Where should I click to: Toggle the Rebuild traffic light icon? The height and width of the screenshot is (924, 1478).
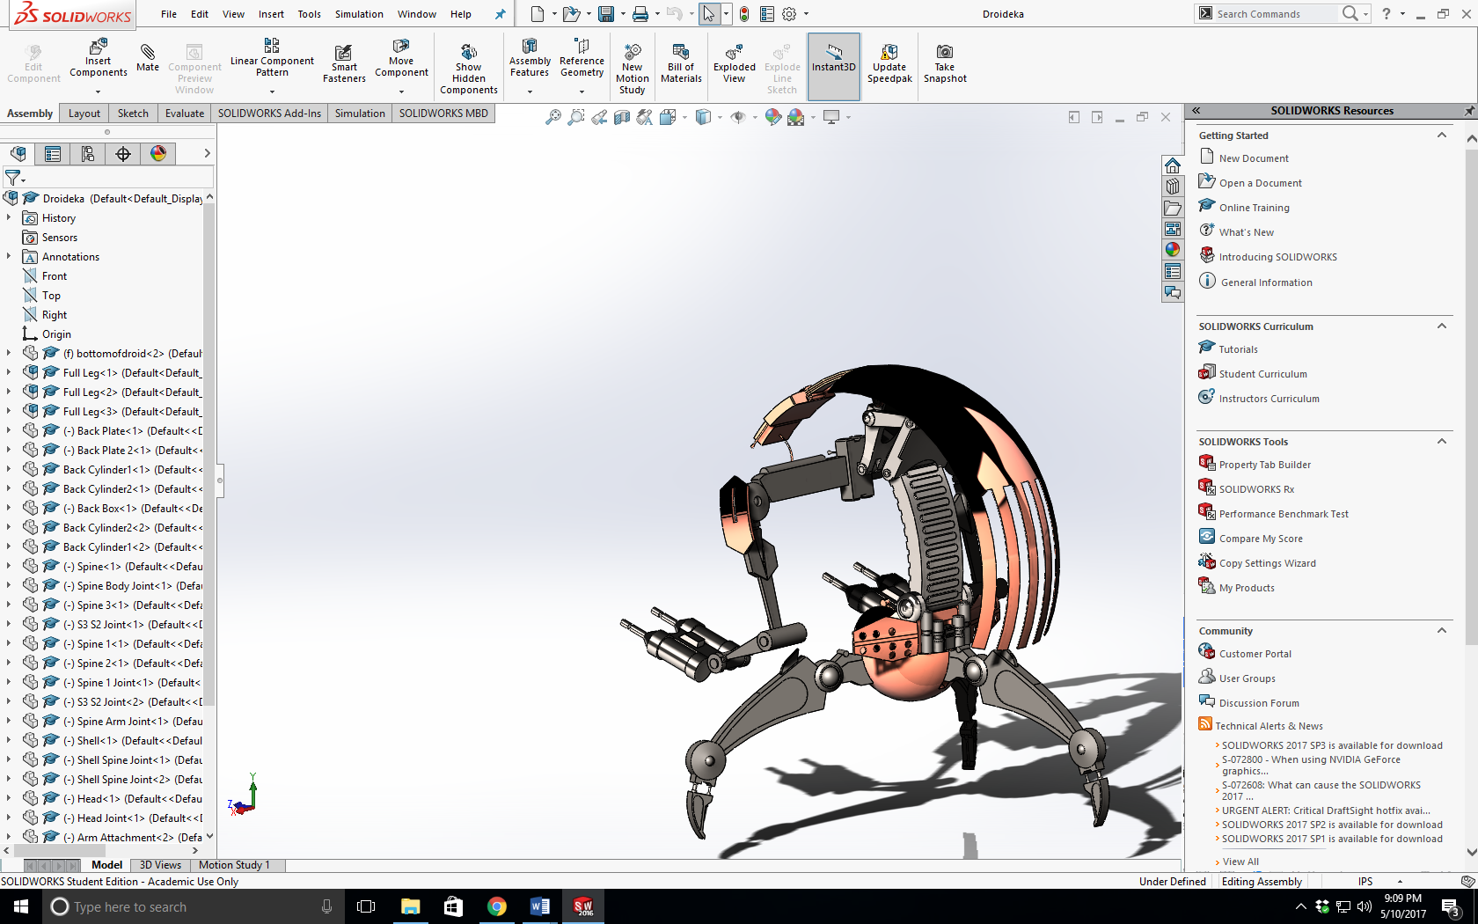point(744,14)
